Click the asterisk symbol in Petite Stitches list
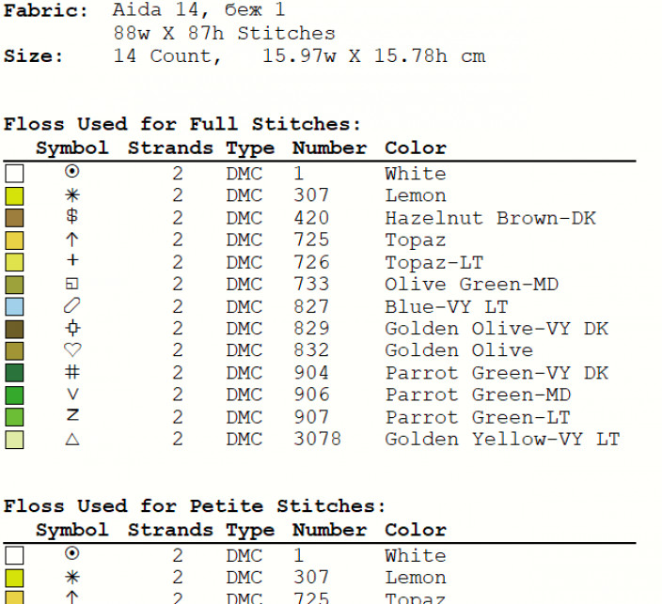The height and width of the screenshot is (604, 662). [72, 577]
